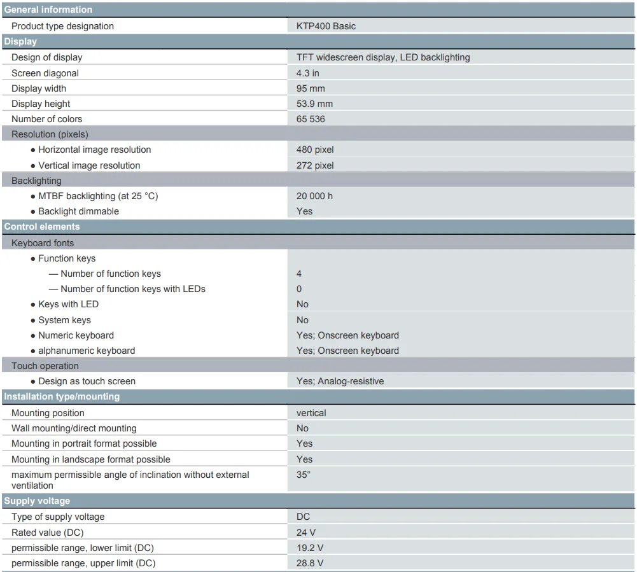The image size is (637, 572).
Task: Select the 'Screen diagonal' row label
Action: [45, 73]
